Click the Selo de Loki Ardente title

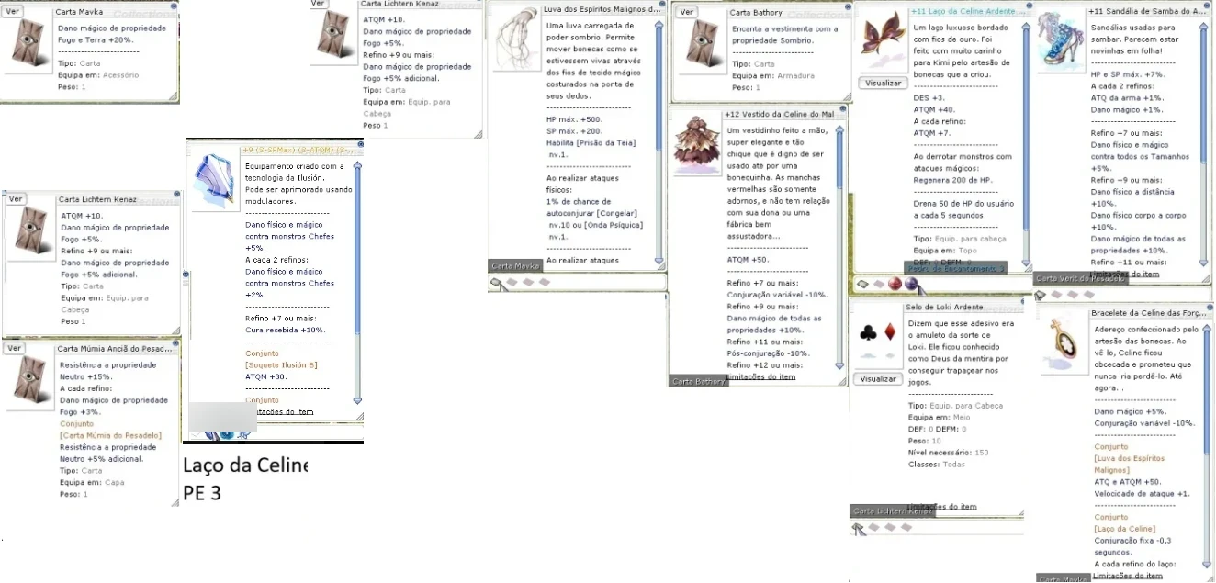(x=945, y=307)
